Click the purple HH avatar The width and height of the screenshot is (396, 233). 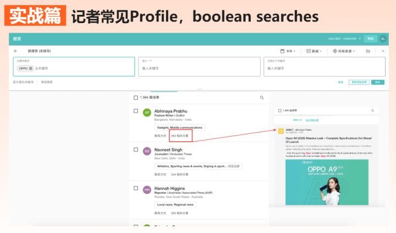147,189
